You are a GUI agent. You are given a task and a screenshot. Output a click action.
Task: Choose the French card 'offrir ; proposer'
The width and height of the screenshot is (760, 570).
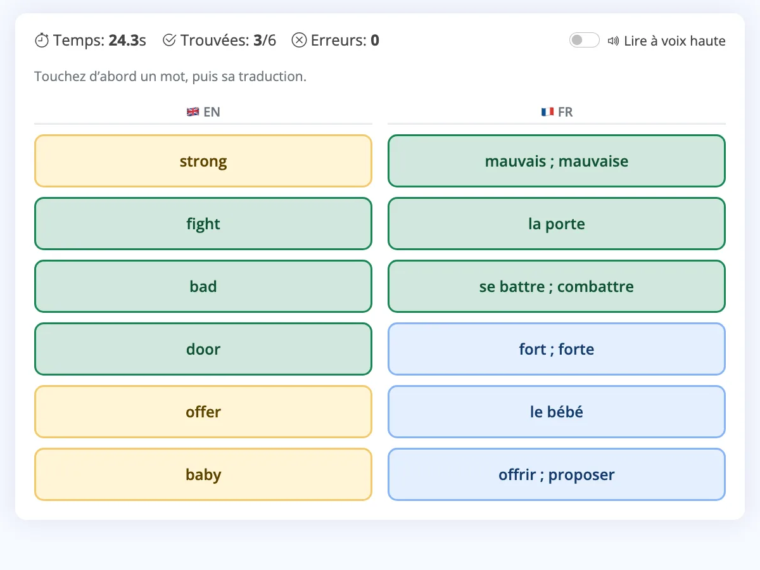coord(557,474)
